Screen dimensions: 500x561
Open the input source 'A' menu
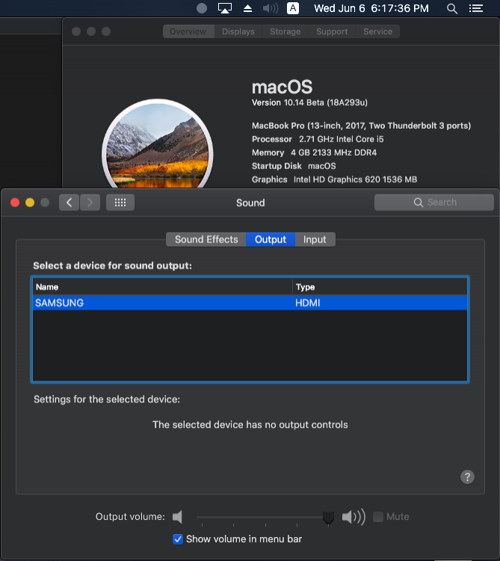293,8
